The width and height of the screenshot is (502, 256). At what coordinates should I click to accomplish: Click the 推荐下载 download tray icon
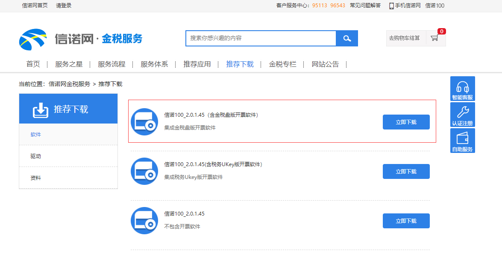point(40,110)
